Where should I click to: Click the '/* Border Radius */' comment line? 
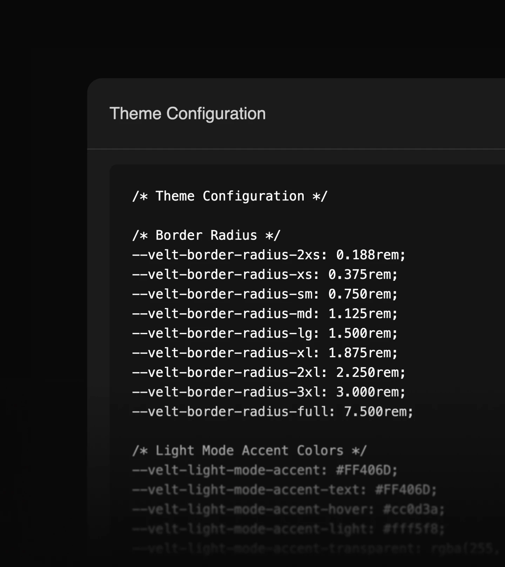click(x=207, y=235)
